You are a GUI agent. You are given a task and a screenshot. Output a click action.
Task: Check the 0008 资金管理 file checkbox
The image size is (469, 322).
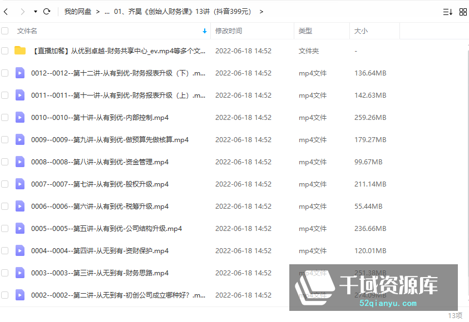tap(5, 162)
